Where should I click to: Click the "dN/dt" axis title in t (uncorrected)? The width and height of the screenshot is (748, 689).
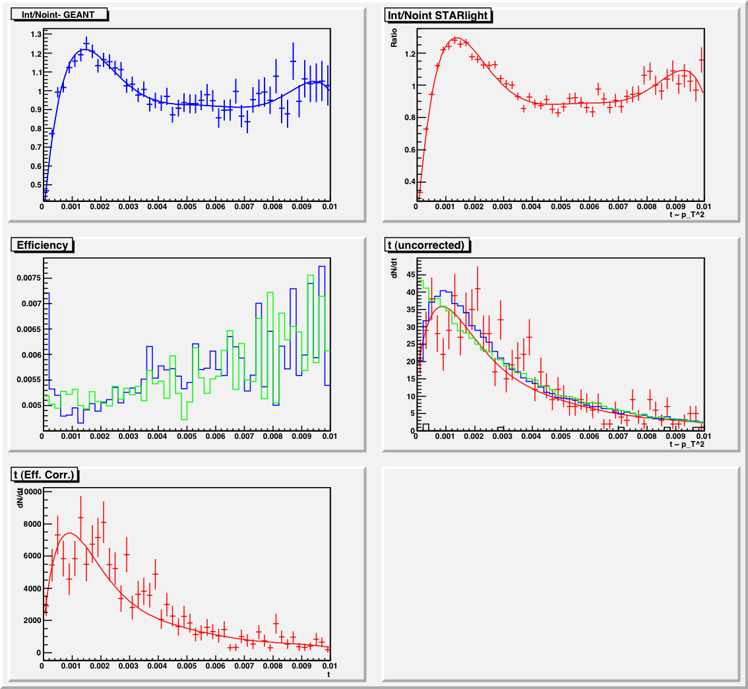[394, 272]
